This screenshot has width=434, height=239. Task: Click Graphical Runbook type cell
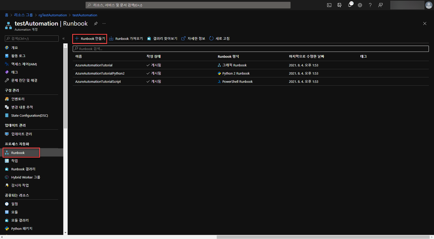click(x=232, y=65)
